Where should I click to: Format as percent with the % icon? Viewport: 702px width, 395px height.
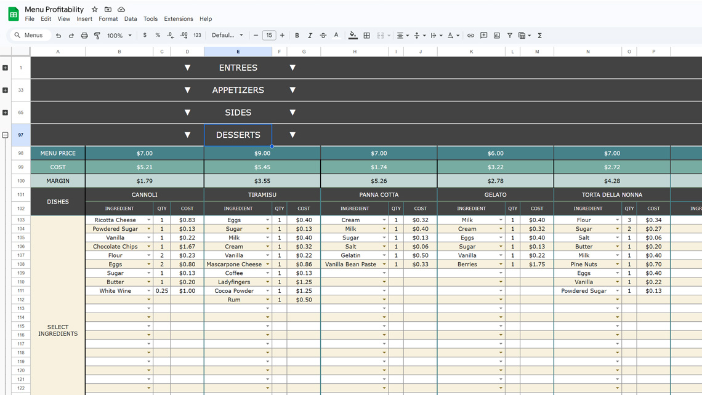point(158,35)
